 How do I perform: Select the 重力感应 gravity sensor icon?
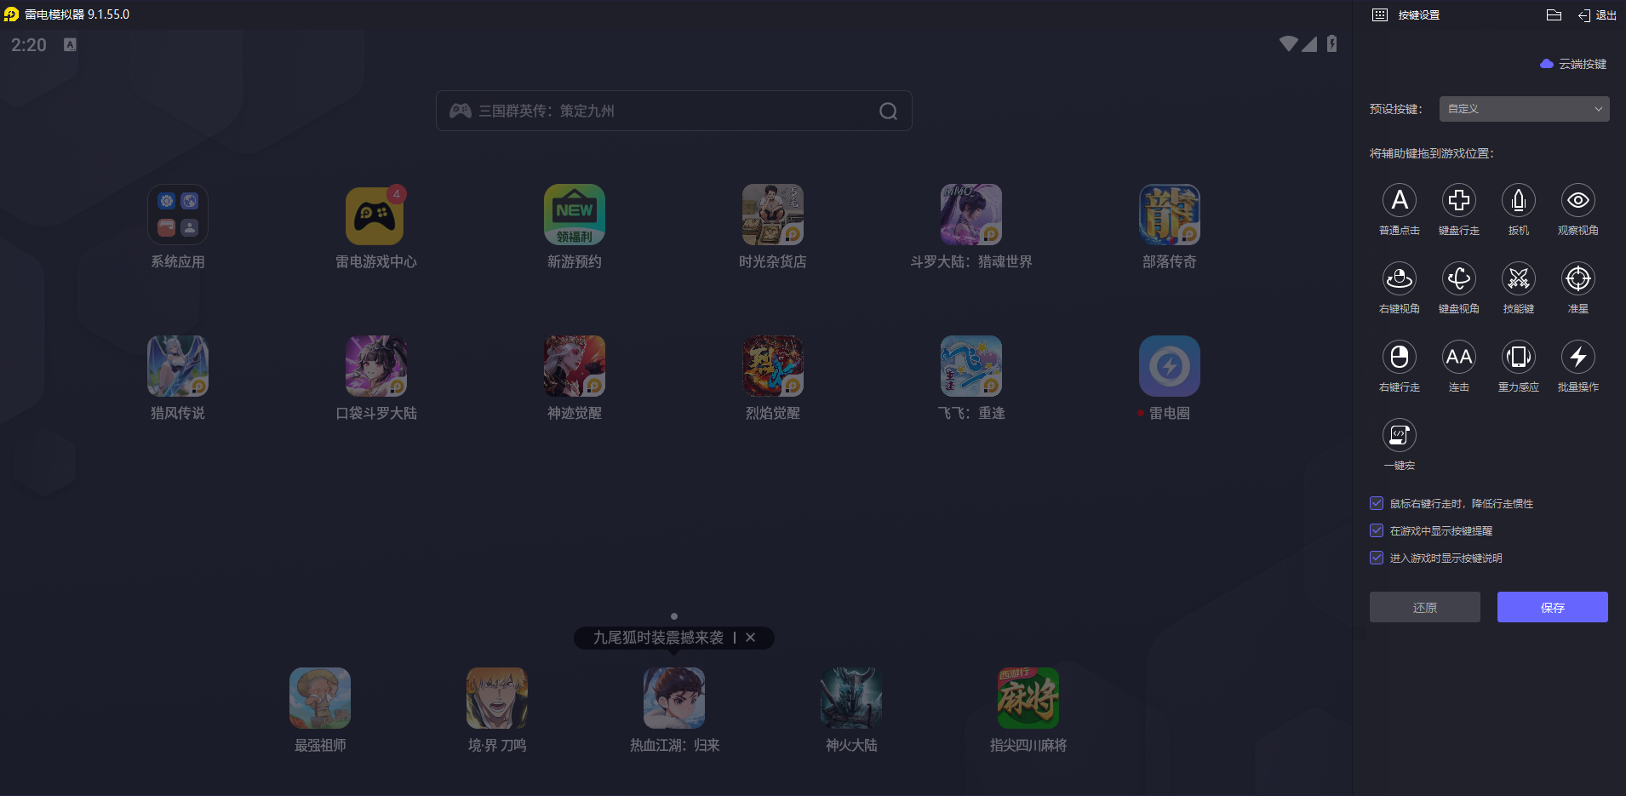tap(1519, 358)
